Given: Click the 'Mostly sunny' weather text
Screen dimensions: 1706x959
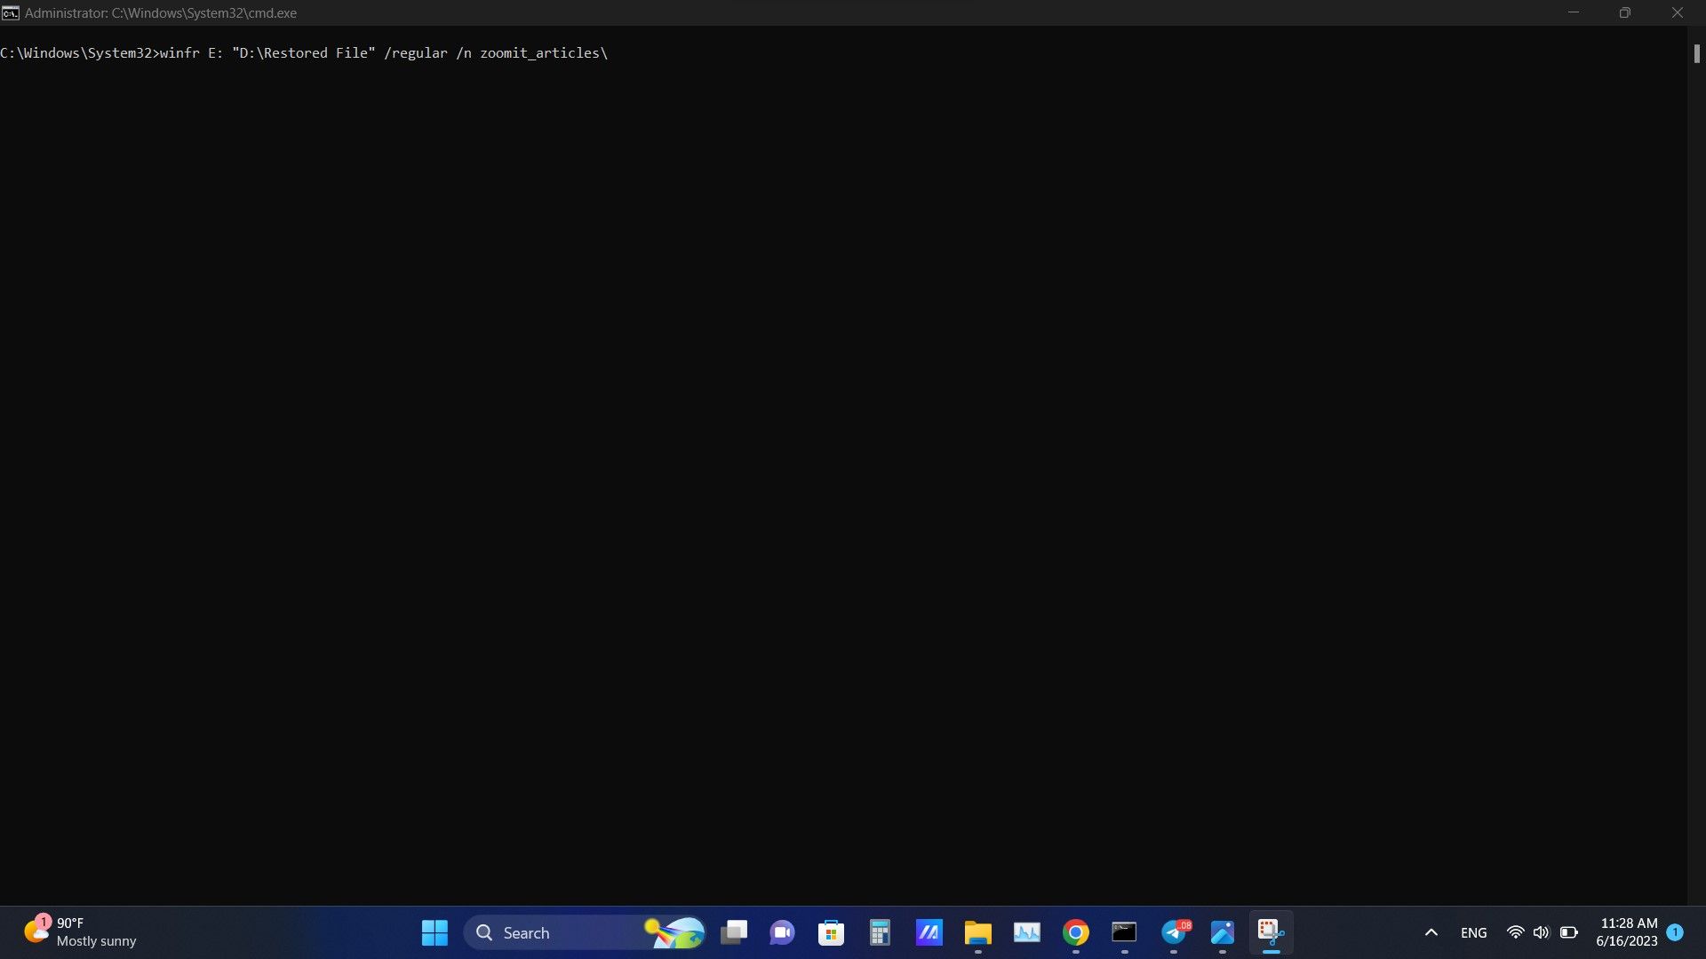Looking at the screenshot, I should 96,941.
